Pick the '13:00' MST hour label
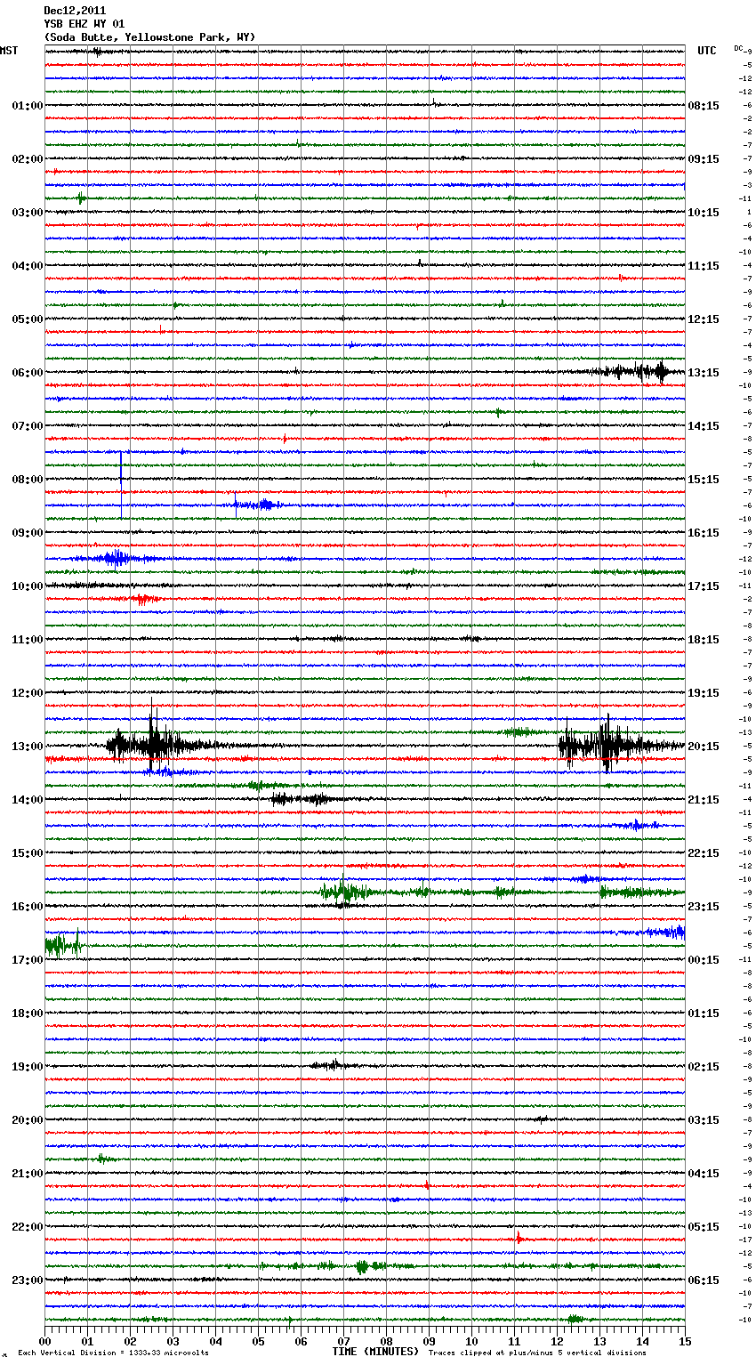Viewport: 756px width, 1365px height. click(x=28, y=747)
